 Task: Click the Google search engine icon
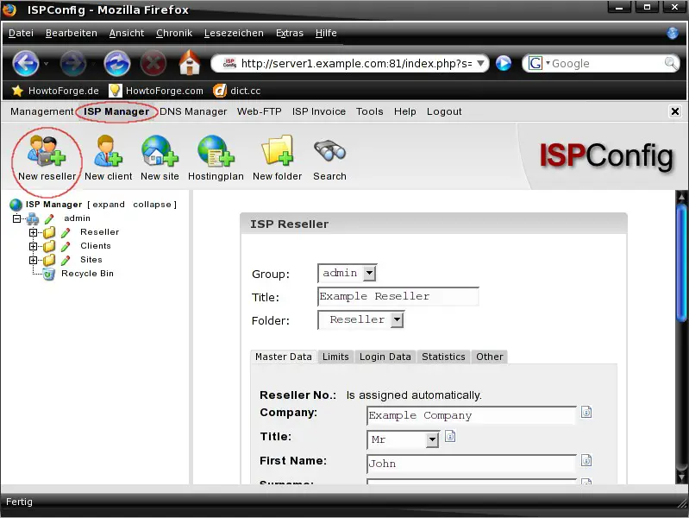click(x=536, y=63)
